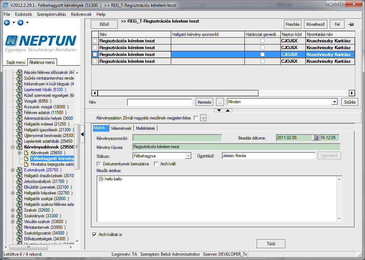Click the Ügyintéző Jelasic Kreola text field

(x=268, y=156)
